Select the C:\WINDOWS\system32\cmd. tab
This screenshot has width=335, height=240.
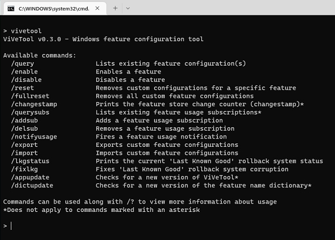point(55,8)
